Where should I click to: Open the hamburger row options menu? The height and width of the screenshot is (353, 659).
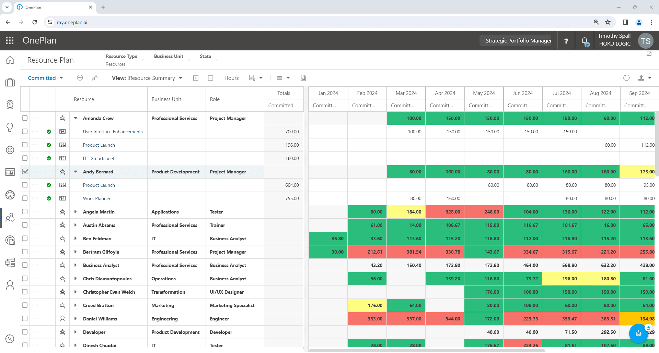pos(283,78)
